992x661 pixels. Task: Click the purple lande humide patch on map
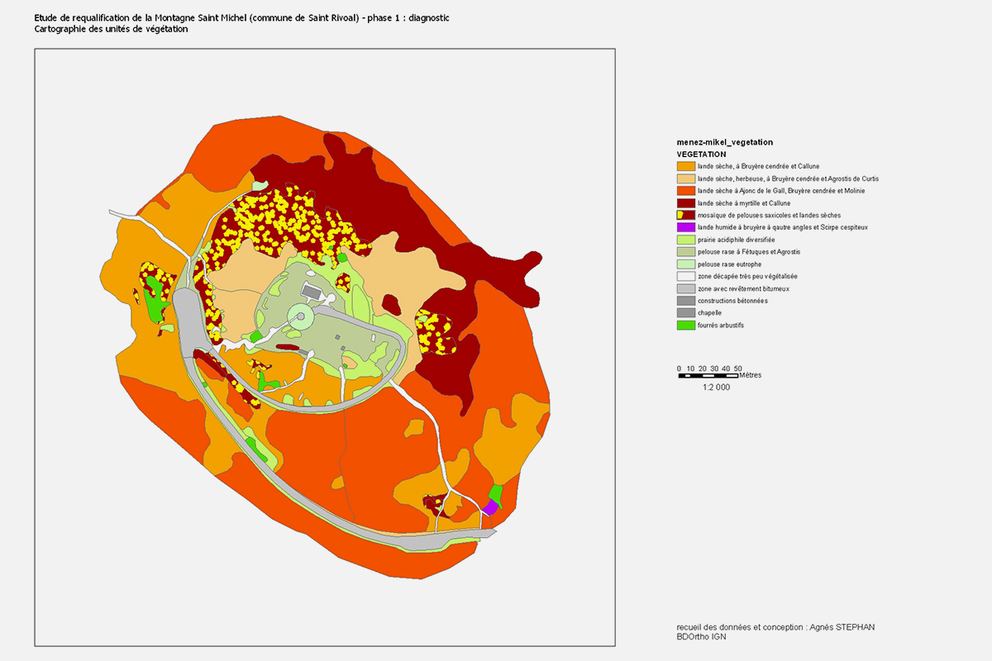tap(490, 507)
